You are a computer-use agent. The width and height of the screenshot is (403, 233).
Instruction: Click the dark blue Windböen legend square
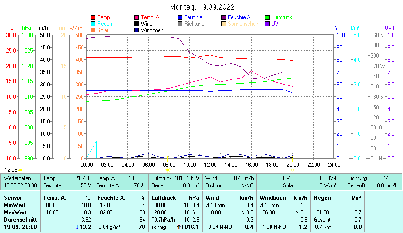tap(137, 30)
